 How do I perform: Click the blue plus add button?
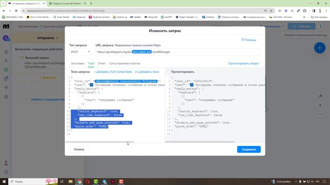(320, 48)
